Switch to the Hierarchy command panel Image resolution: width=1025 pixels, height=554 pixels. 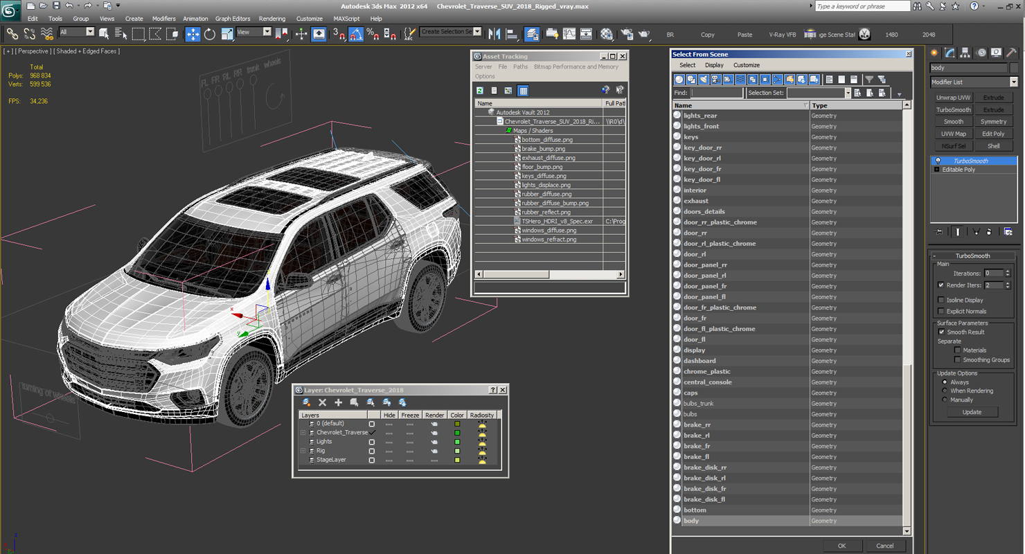pyautogui.click(x=965, y=53)
